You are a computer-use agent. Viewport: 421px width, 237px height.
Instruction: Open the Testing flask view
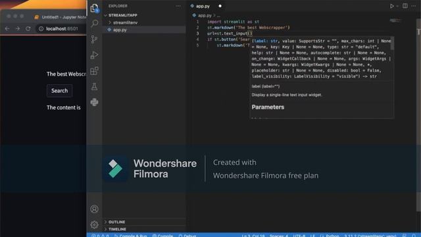tap(94, 86)
